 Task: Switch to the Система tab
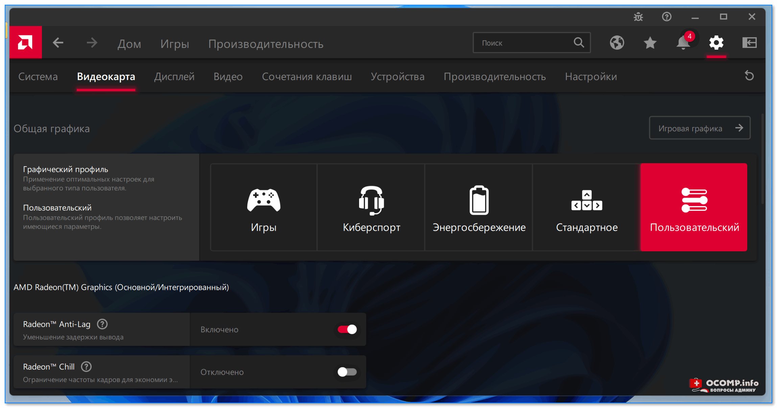[38, 77]
